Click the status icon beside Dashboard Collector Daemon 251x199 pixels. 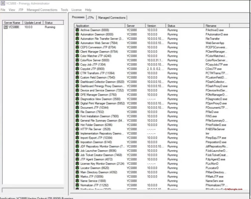(77, 82)
